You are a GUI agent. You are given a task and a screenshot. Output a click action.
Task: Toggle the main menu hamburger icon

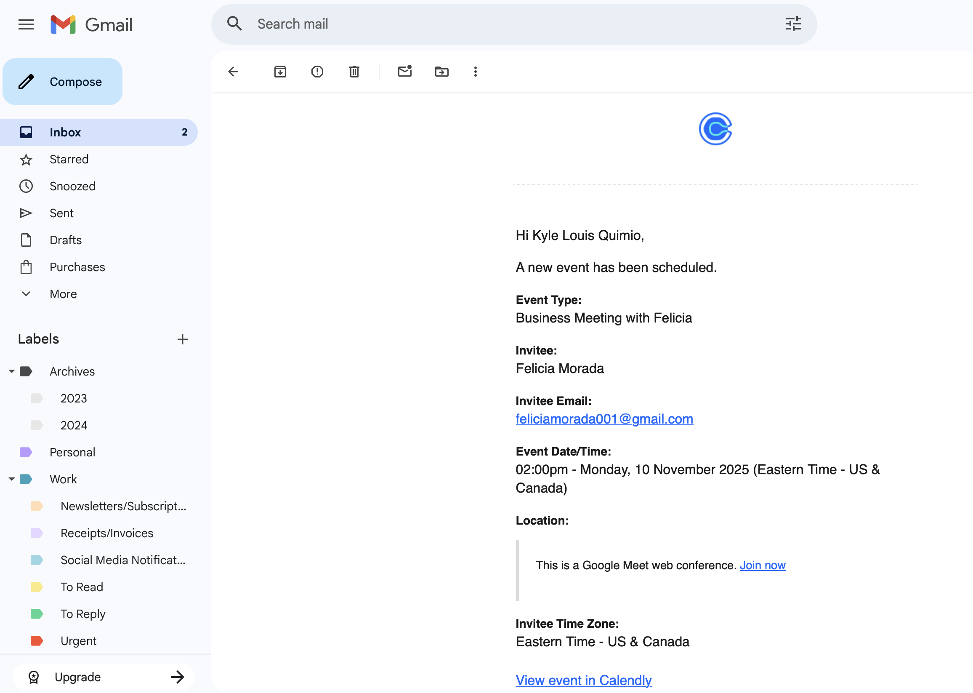[x=26, y=25]
